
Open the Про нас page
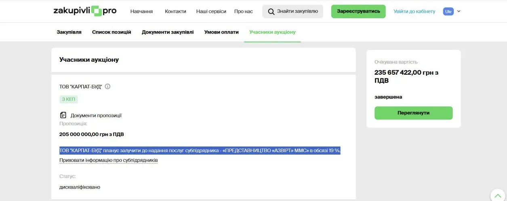[x=244, y=11]
